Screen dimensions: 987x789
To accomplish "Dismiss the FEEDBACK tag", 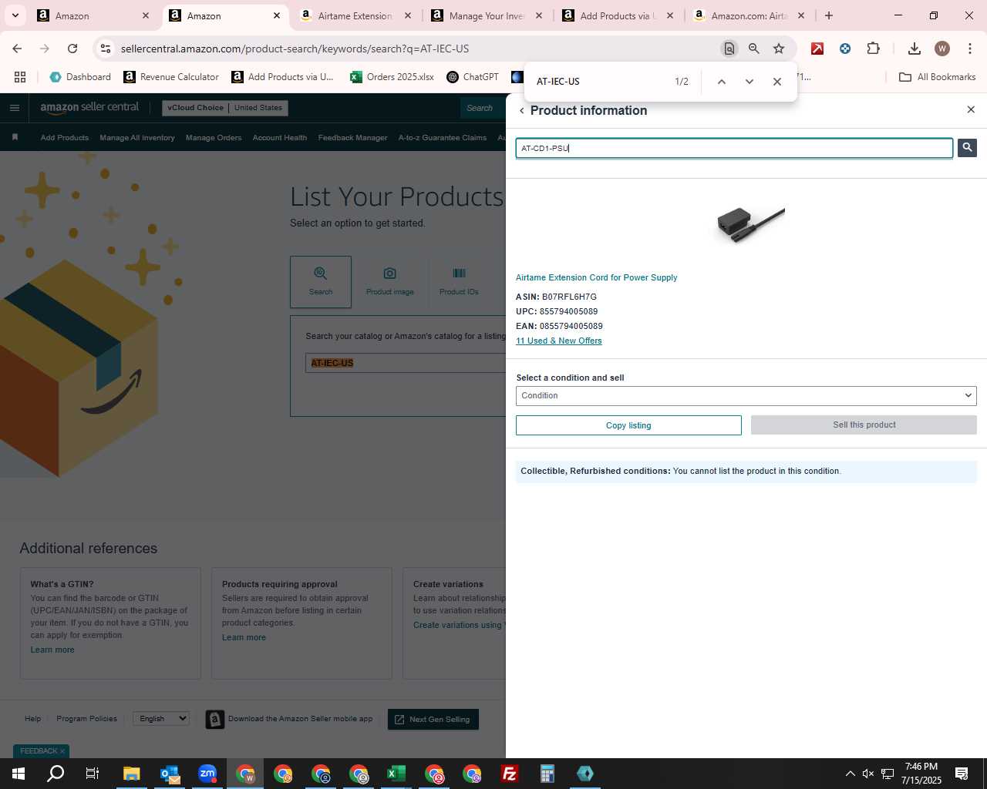I will (x=62, y=751).
